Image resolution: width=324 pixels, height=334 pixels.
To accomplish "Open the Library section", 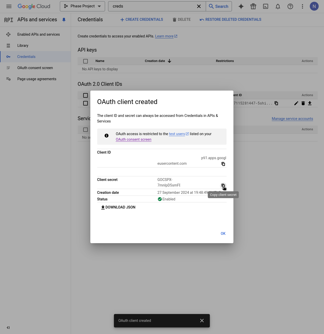I will (x=23, y=46).
